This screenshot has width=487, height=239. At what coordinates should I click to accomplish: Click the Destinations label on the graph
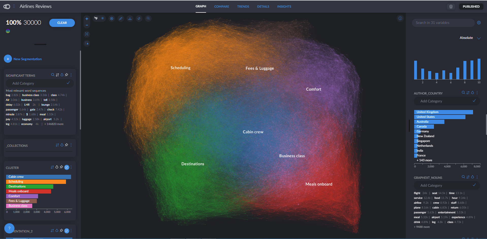click(193, 164)
